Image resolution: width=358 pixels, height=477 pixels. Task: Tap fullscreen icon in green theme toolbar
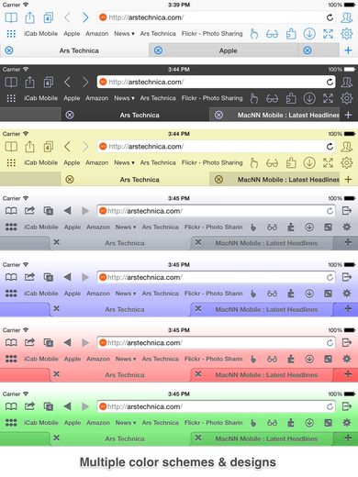328,423
